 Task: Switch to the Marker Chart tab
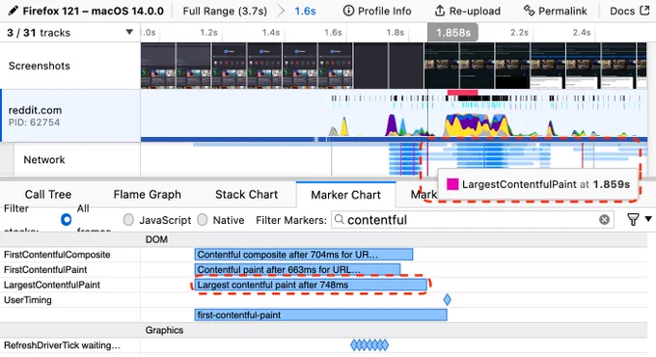pyautogui.click(x=345, y=195)
